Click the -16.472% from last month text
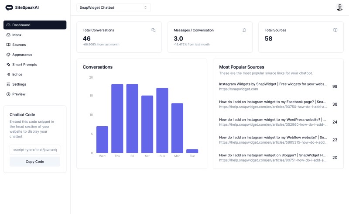 point(192,45)
